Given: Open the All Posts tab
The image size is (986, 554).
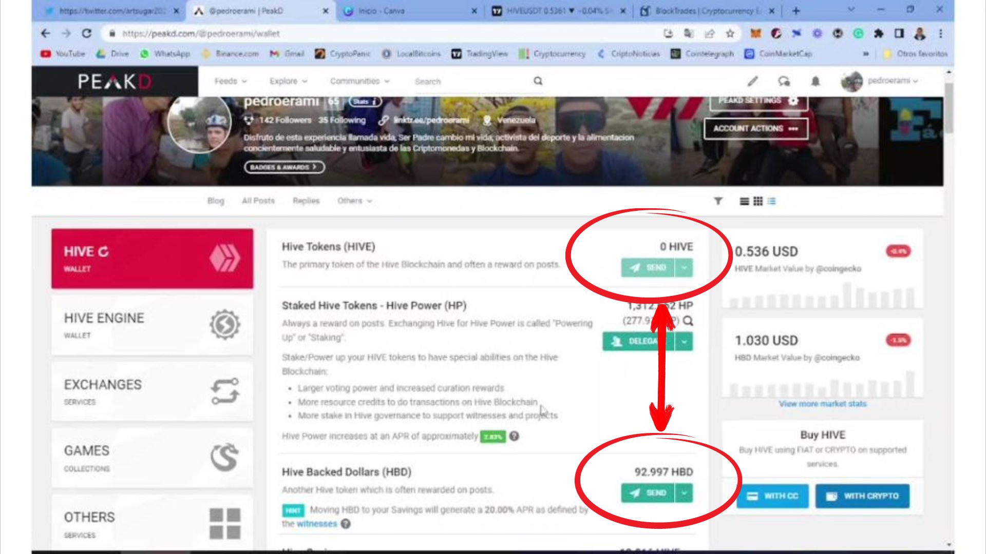Looking at the screenshot, I should pos(258,201).
